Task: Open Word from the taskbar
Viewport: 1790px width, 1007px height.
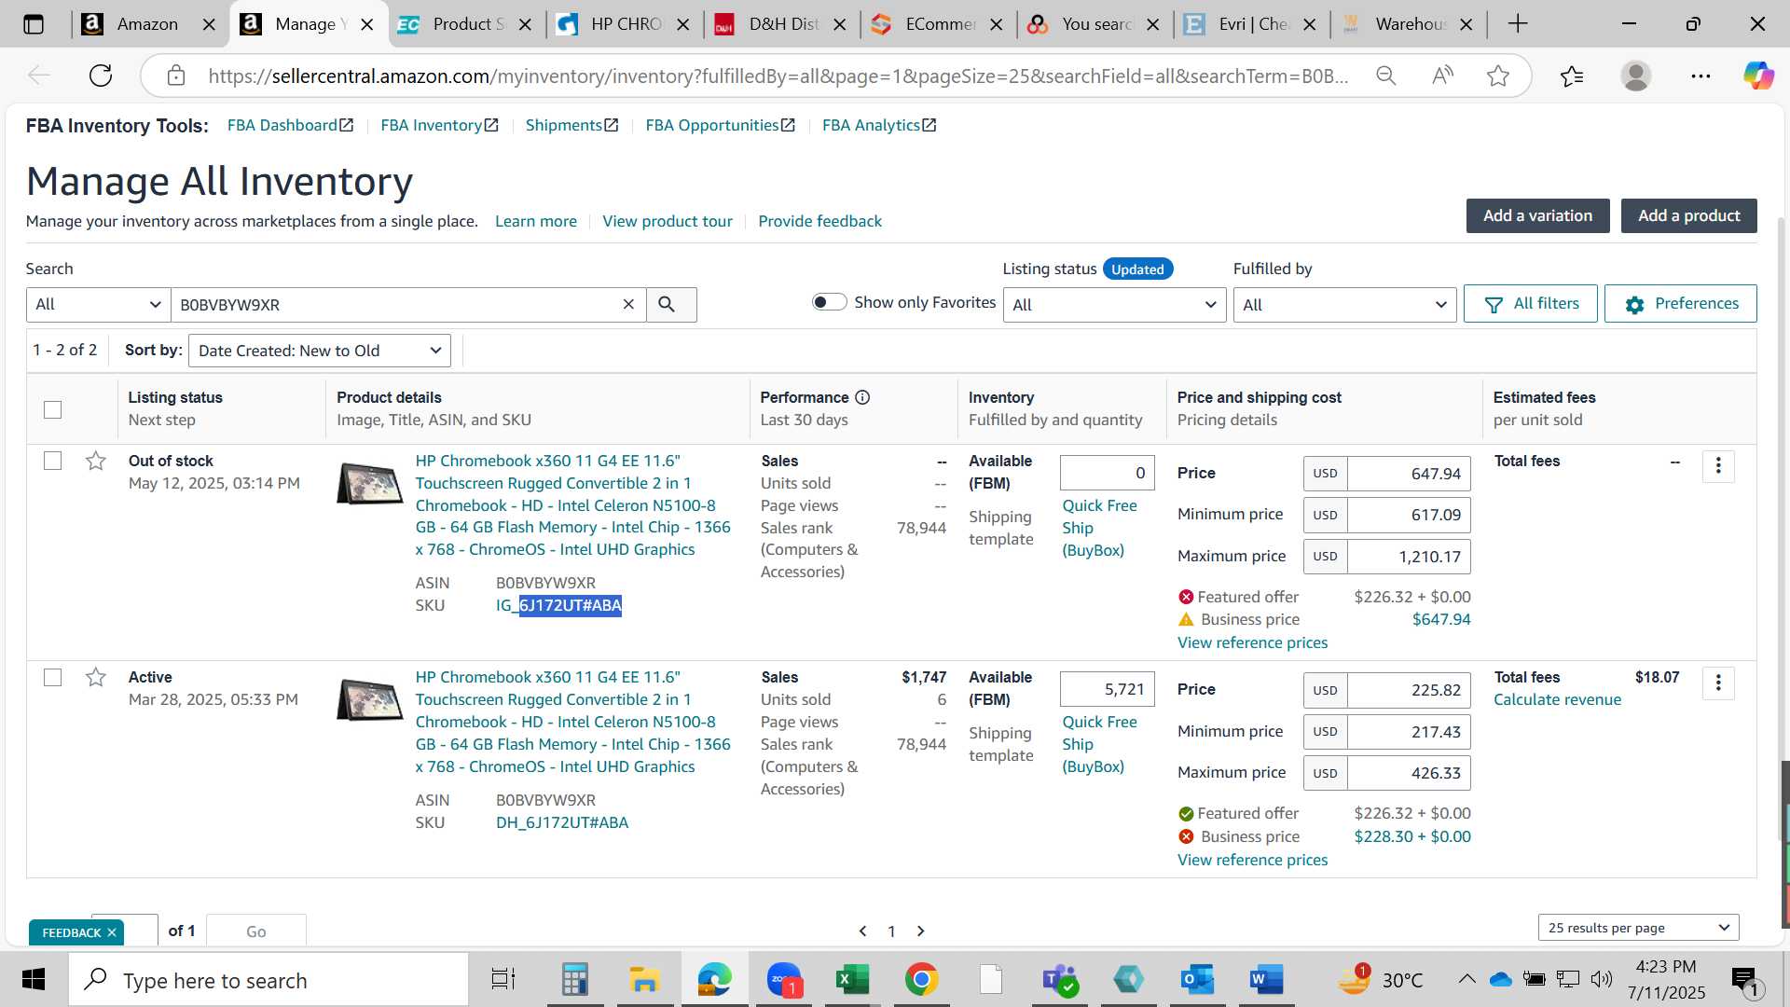Action: pos(1266,980)
